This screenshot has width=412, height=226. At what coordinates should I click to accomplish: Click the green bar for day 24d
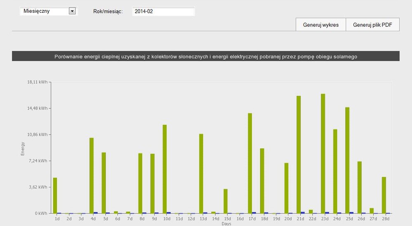(x=335, y=171)
